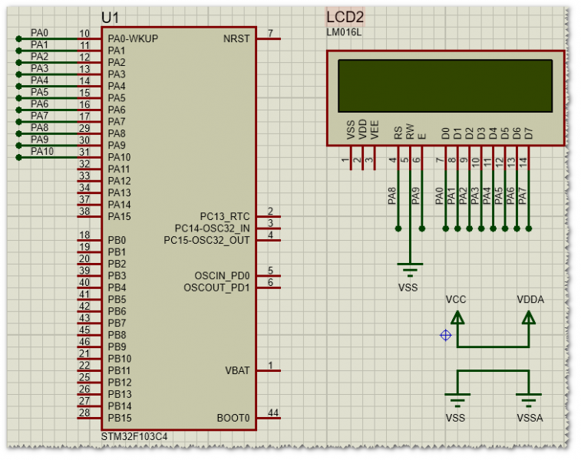Screen dimensions: 581x460
Task: Click the PB15 pin name on U1
Action: coord(120,418)
